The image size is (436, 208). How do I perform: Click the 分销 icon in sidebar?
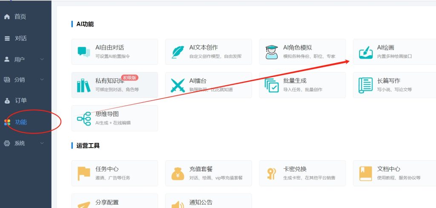[7, 80]
